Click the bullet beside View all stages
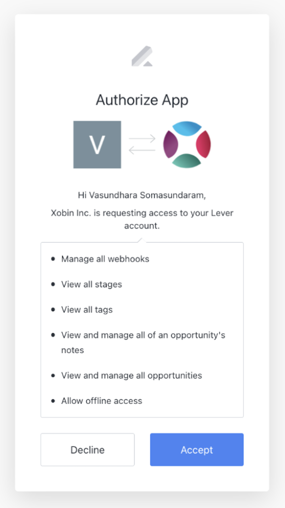 pyautogui.click(x=53, y=284)
